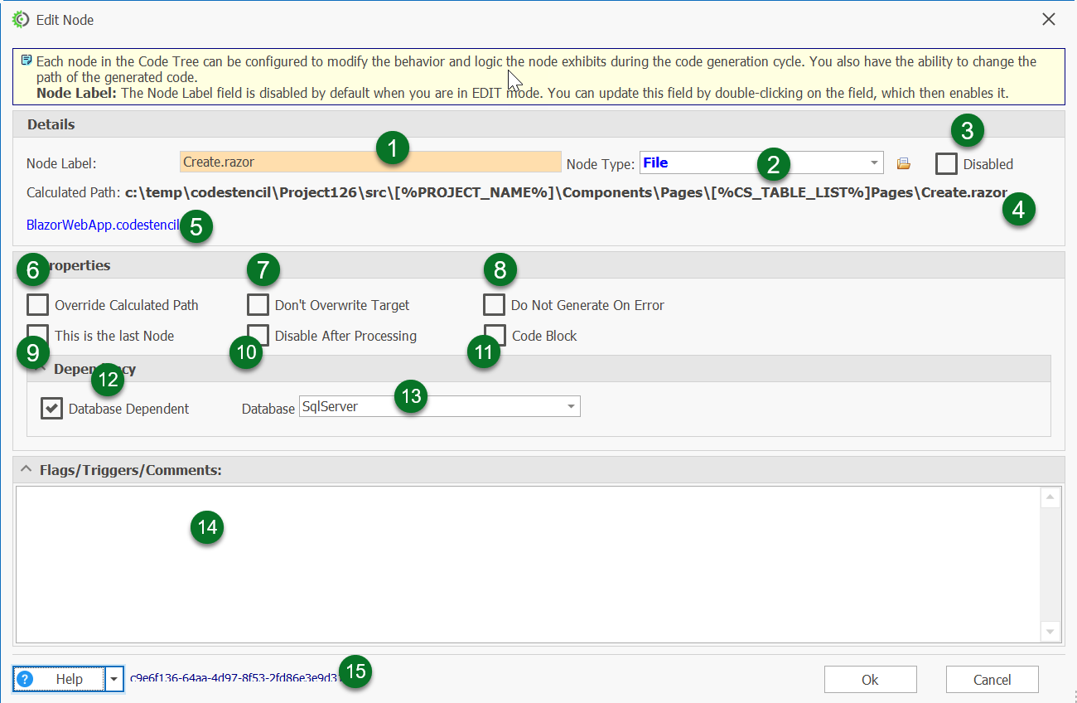Click the Details section header

[538, 124]
